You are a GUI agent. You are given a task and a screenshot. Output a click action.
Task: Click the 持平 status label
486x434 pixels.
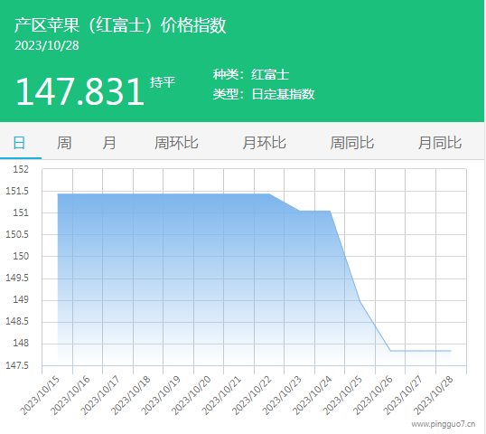click(x=163, y=82)
